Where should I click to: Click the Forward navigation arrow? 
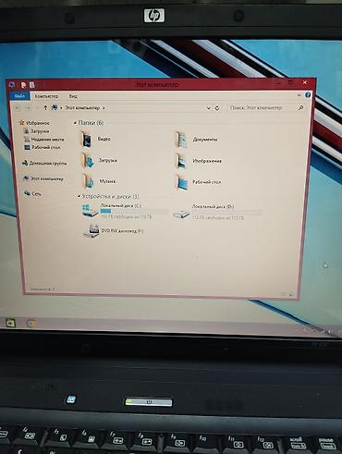pyautogui.click(x=28, y=107)
